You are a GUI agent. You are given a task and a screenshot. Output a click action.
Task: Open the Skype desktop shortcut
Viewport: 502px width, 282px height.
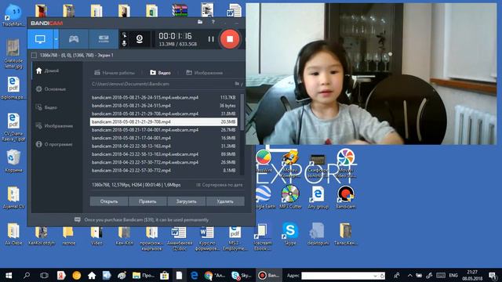290,234
